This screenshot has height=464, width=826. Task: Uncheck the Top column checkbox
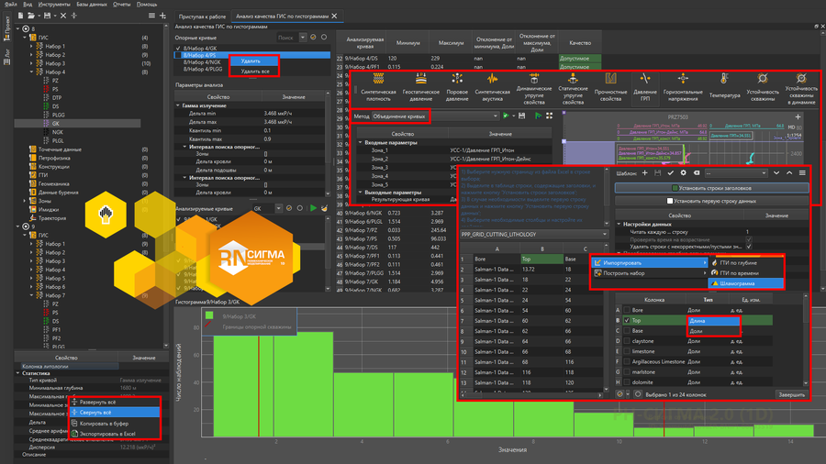tap(627, 321)
